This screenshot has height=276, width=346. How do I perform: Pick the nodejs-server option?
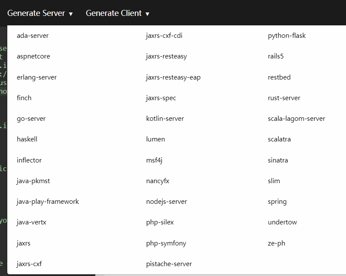[167, 202]
